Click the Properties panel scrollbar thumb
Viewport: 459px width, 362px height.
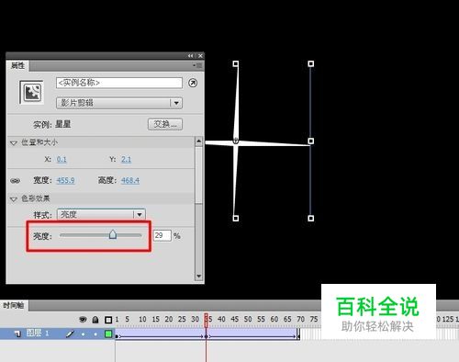(198, 175)
